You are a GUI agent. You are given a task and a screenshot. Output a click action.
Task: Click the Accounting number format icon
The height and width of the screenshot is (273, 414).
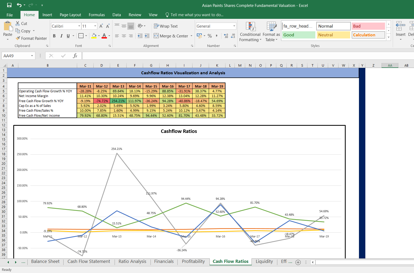tap(199, 36)
